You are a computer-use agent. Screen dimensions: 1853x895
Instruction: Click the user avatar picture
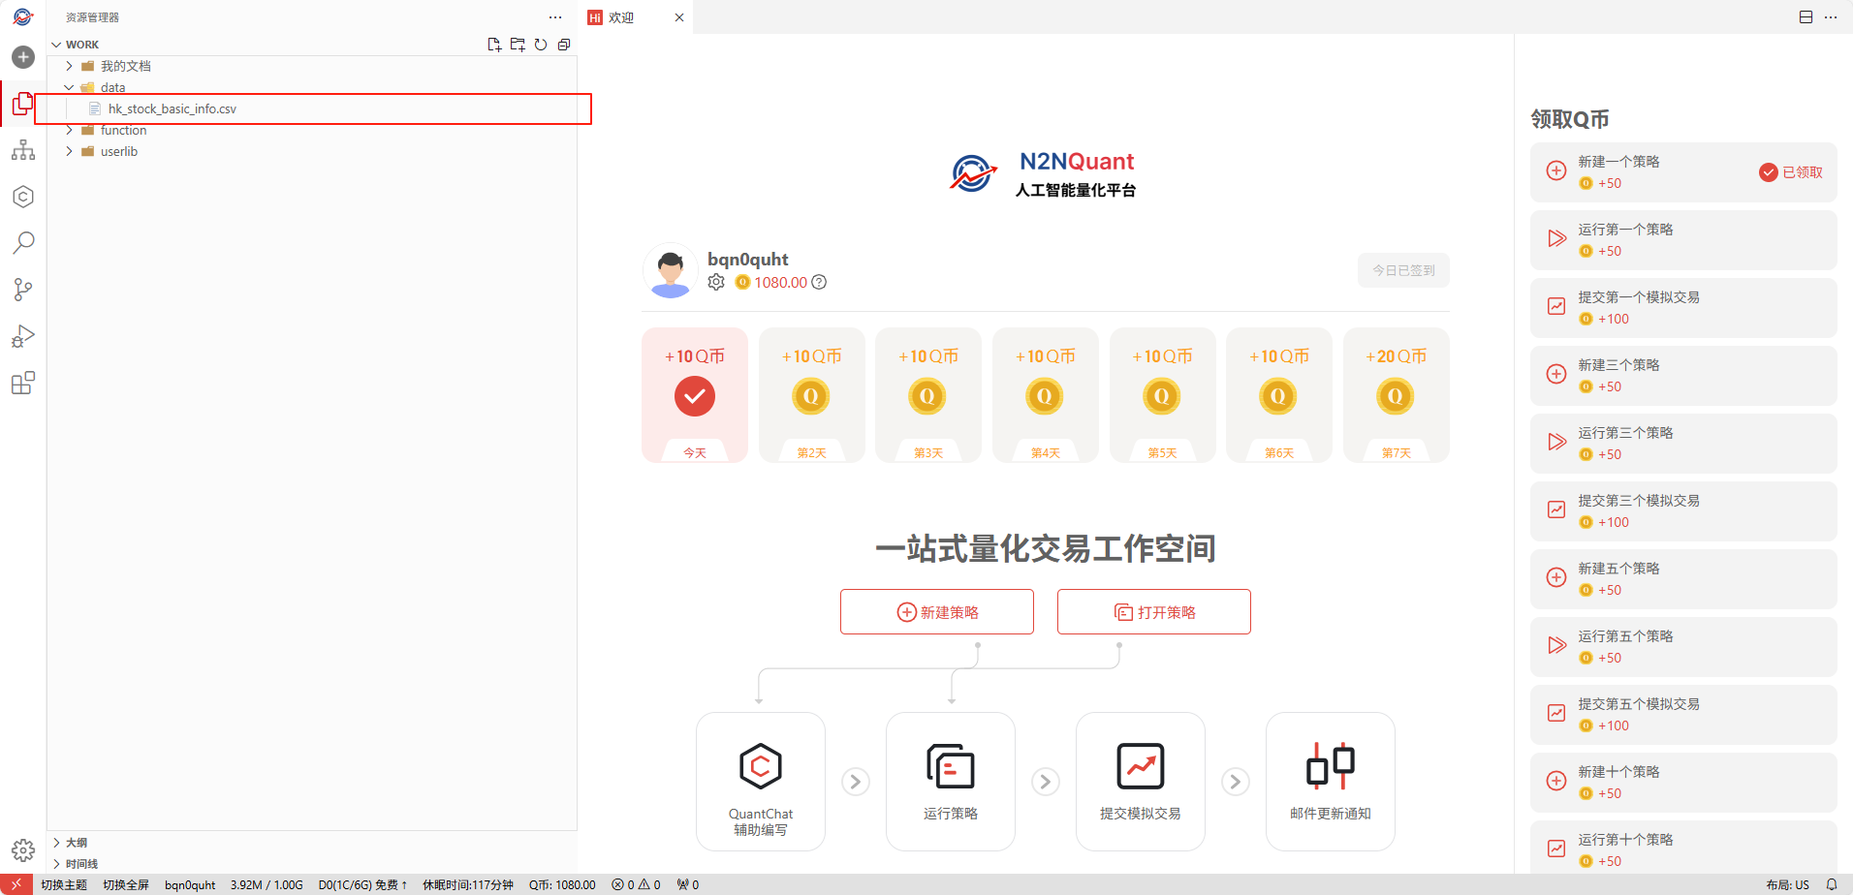point(671,270)
